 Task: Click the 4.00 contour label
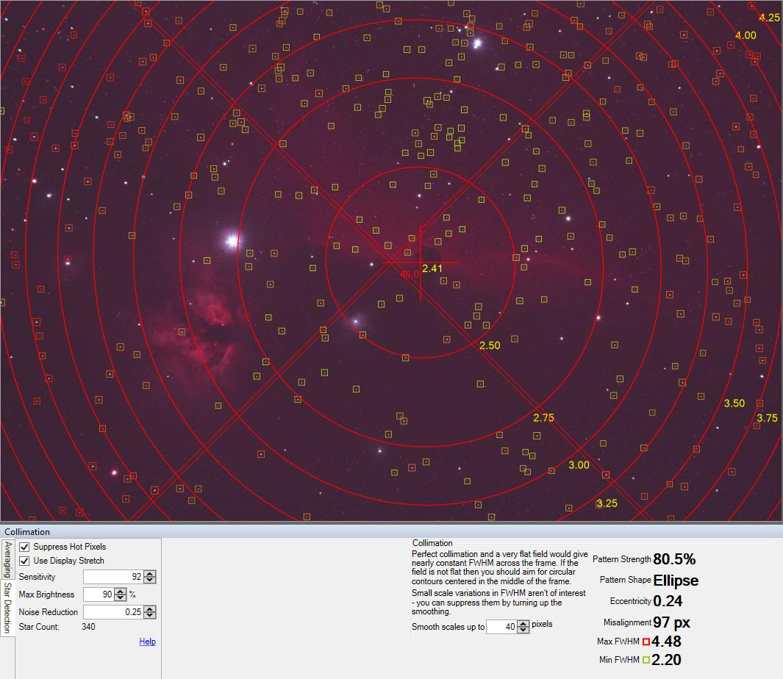tap(746, 35)
